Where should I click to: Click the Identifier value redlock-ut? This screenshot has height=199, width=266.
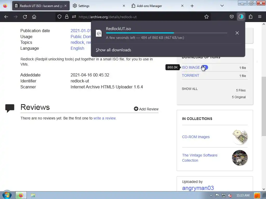click(x=80, y=81)
